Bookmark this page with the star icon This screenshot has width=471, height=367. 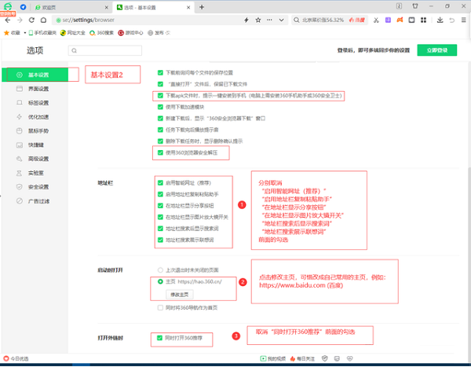pyautogui.click(x=258, y=20)
